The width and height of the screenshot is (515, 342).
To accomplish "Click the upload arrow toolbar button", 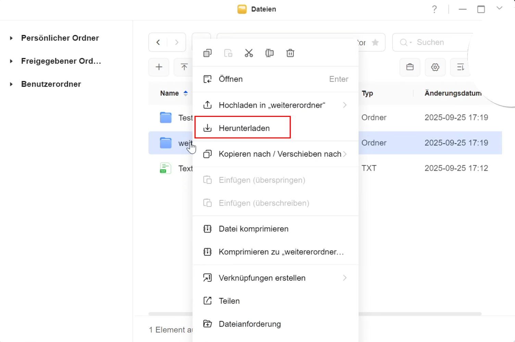I will pyautogui.click(x=184, y=67).
